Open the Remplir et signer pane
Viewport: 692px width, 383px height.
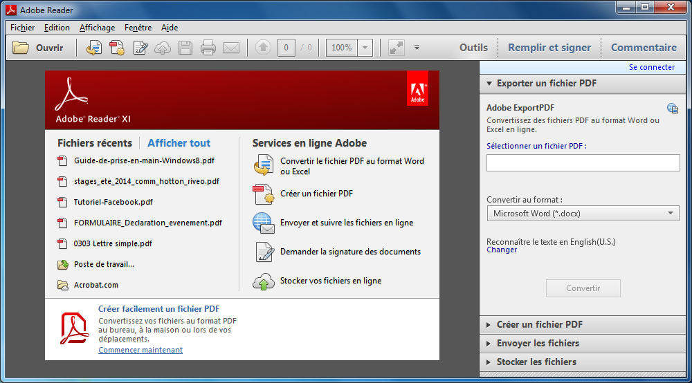click(549, 48)
